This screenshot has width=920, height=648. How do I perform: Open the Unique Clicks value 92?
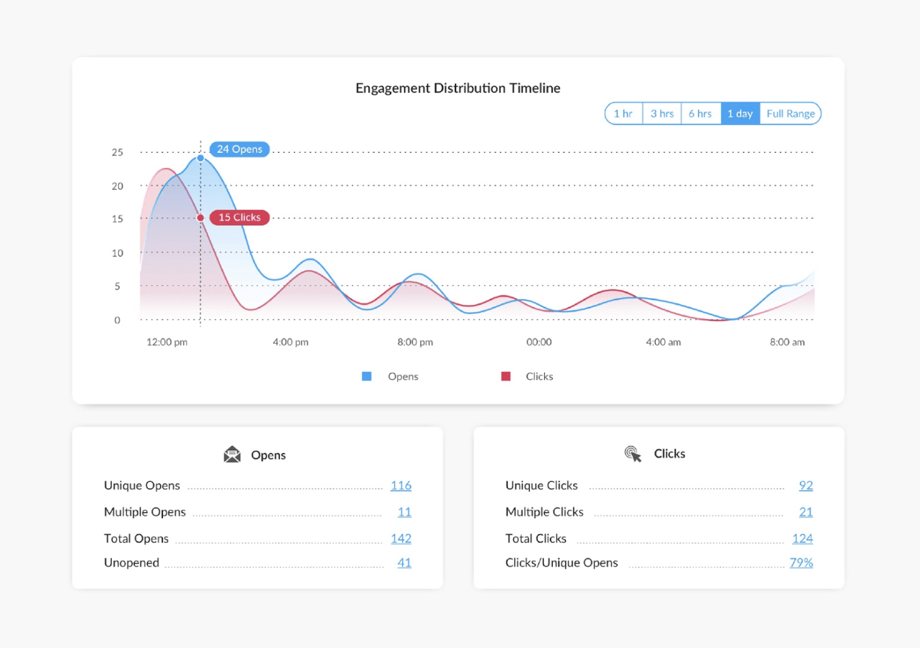tap(805, 485)
